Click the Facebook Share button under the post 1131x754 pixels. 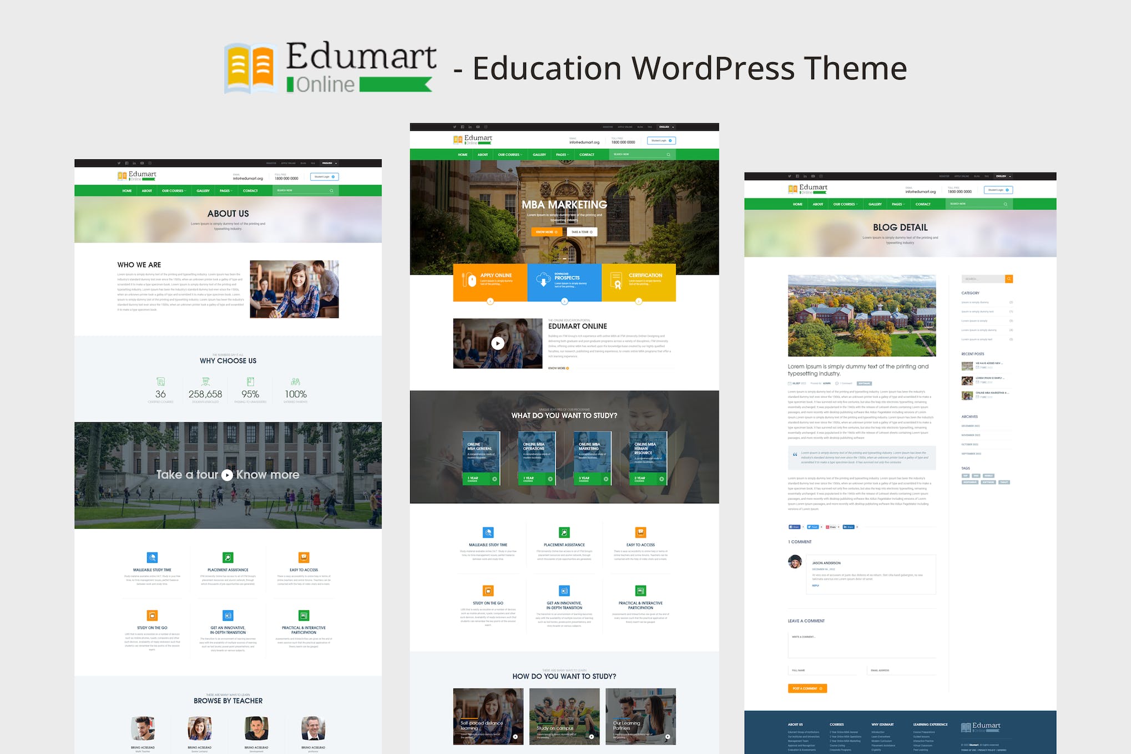point(794,527)
